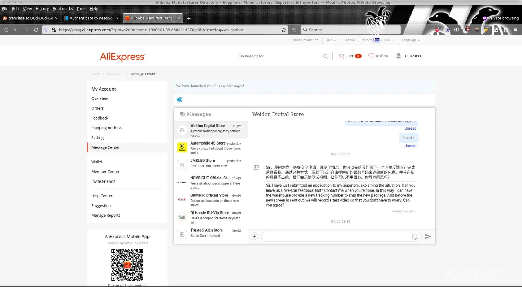
Task: Click the plus attachment icon
Action: click(254, 237)
